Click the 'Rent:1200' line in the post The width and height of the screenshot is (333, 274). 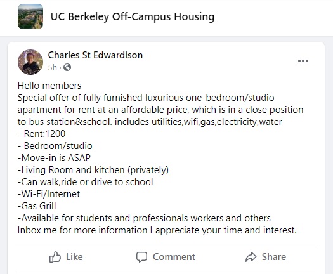click(42, 134)
